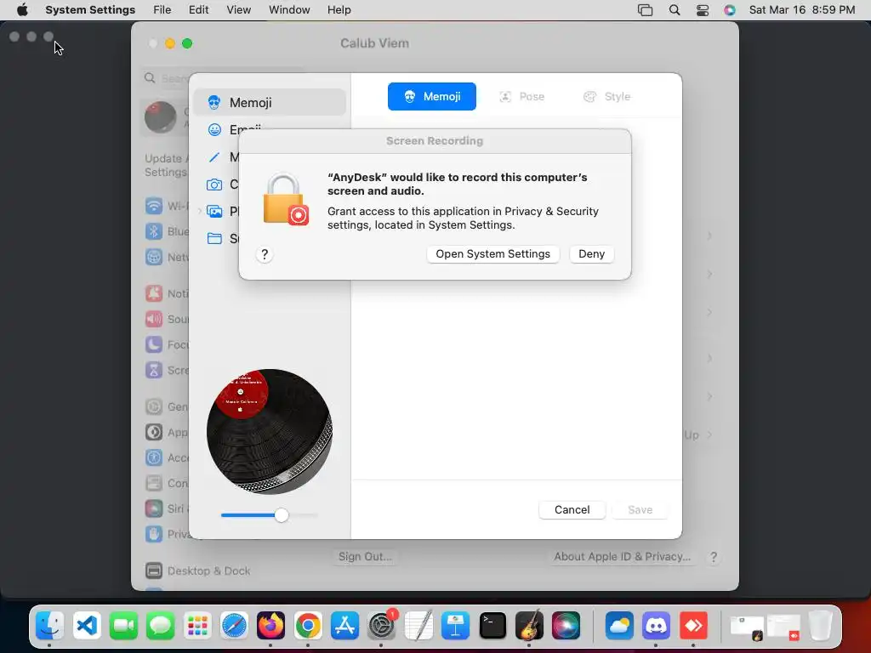This screenshot has height=653, width=871.
Task: Open the Help menu
Action: [339, 10]
